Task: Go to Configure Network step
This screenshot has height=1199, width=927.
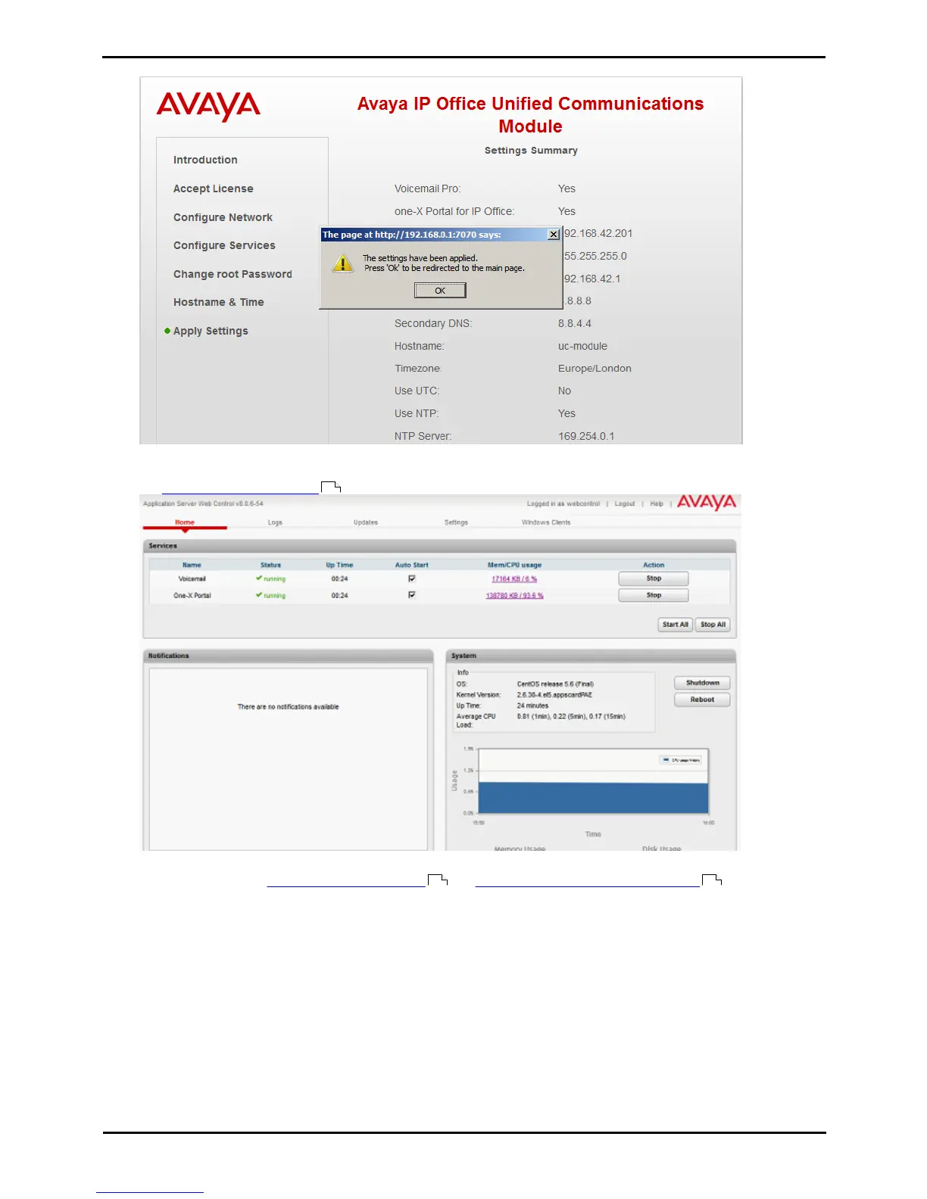Action: point(223,217)
